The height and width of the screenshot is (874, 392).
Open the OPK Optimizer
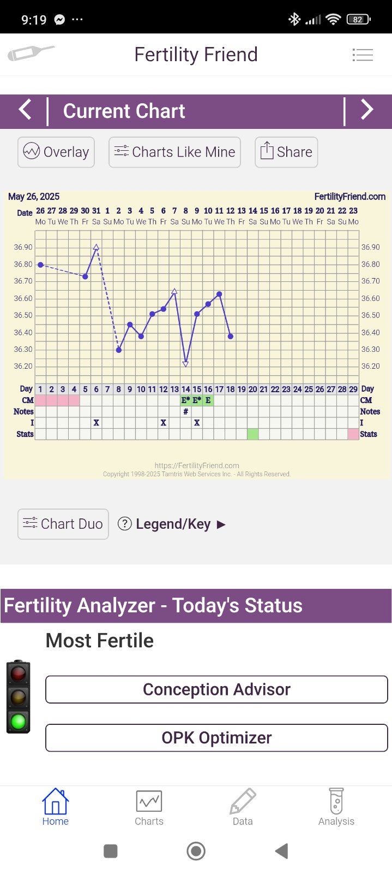point(216,738)
